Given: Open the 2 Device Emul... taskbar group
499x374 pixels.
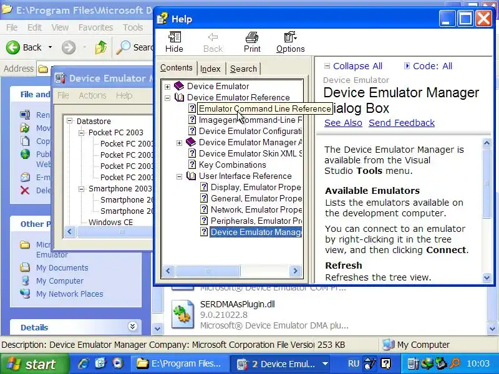Looking at the screenshot, I should point(281,363).
